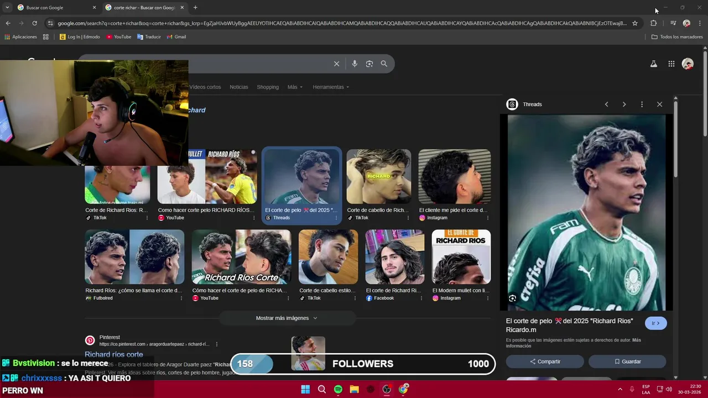Screen dimensions: 708x398
Task: Close the 'corte richar' tab
Action: [182, 8]
